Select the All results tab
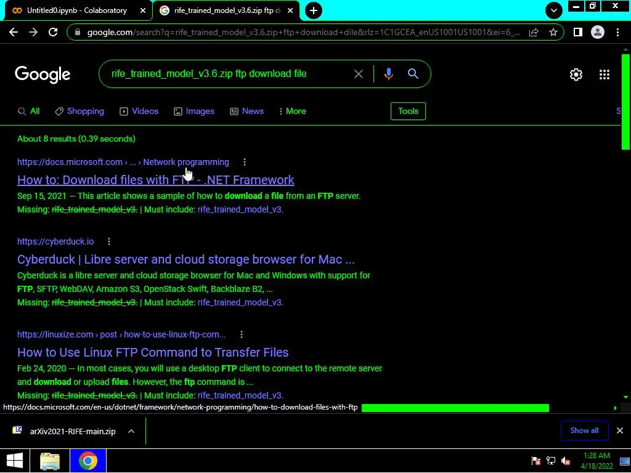This screenshot has height=473, width=631. [x=28, y=111]
